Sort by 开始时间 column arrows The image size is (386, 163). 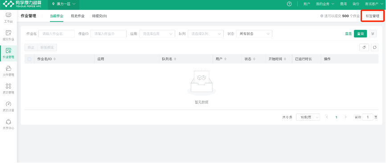tap(285, 59)
